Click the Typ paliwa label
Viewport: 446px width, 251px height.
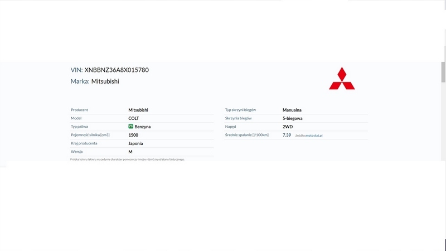point(79,127)
